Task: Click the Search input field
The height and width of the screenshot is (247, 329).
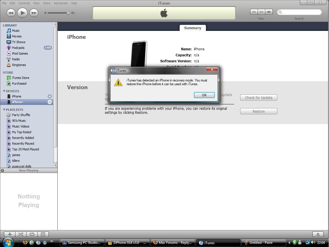Action: coord(299,12)
